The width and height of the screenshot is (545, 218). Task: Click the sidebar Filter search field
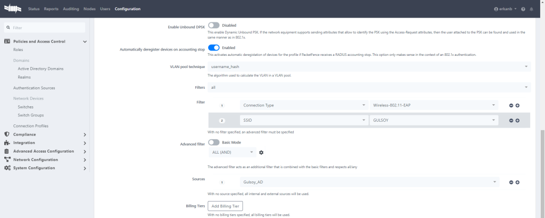coord(44,27)
